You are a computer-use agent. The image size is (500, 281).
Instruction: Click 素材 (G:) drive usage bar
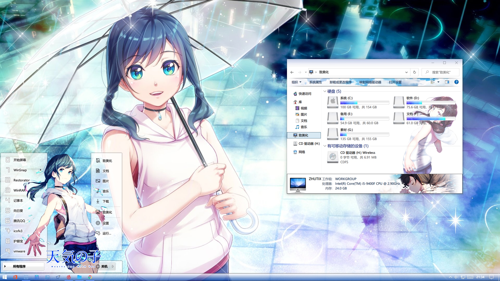[x=365, y=135]
